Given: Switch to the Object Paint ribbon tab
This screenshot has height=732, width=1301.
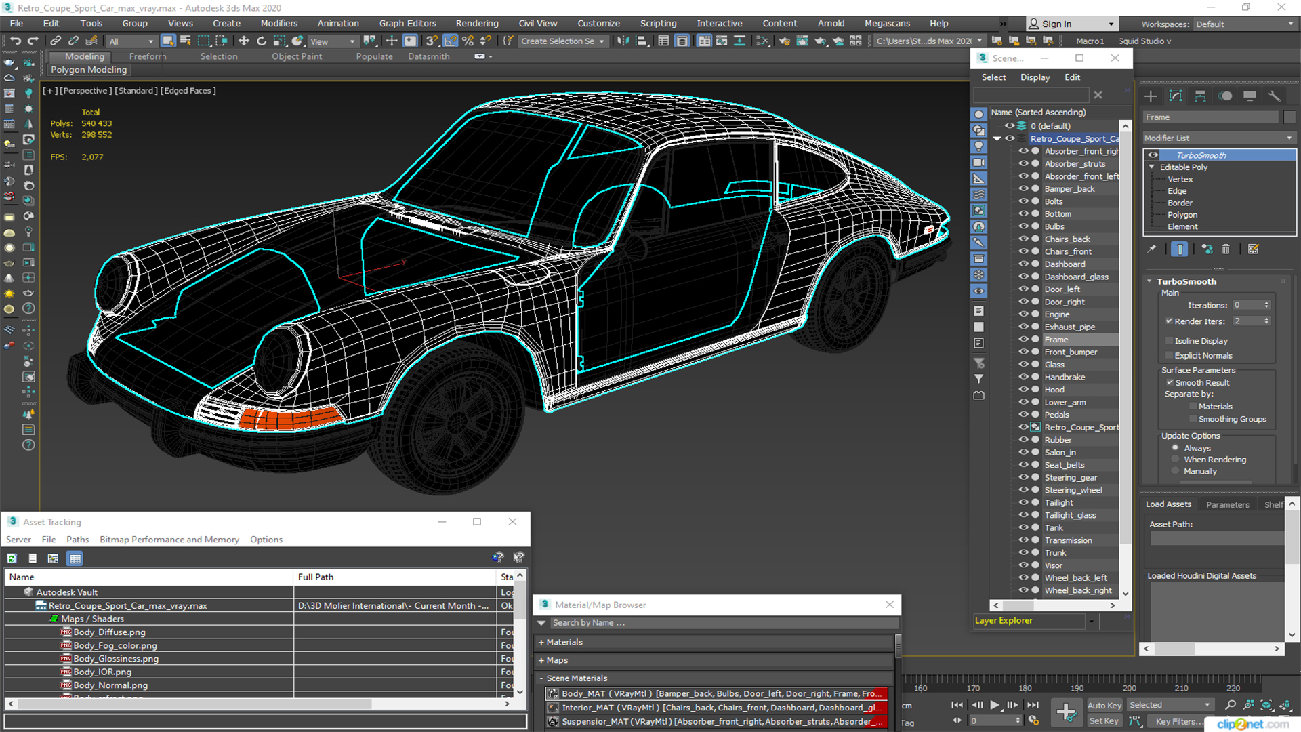Looking at the screenshot, I should tap(297, 56).
